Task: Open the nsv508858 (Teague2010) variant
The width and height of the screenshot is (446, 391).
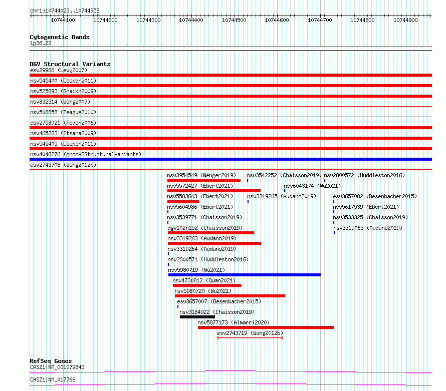Action: point(63,112)
